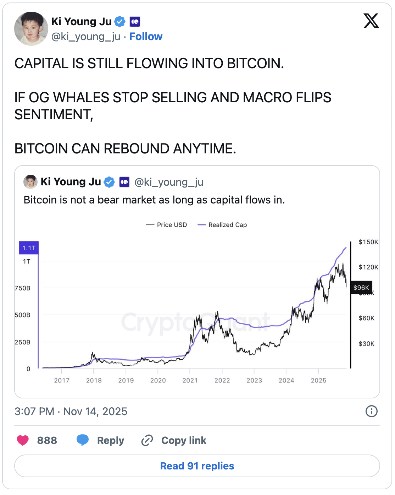The height and width of the screenshot is (495, 395).
Task: Click blue verified badge beside main author name
Action: (120, 22)
